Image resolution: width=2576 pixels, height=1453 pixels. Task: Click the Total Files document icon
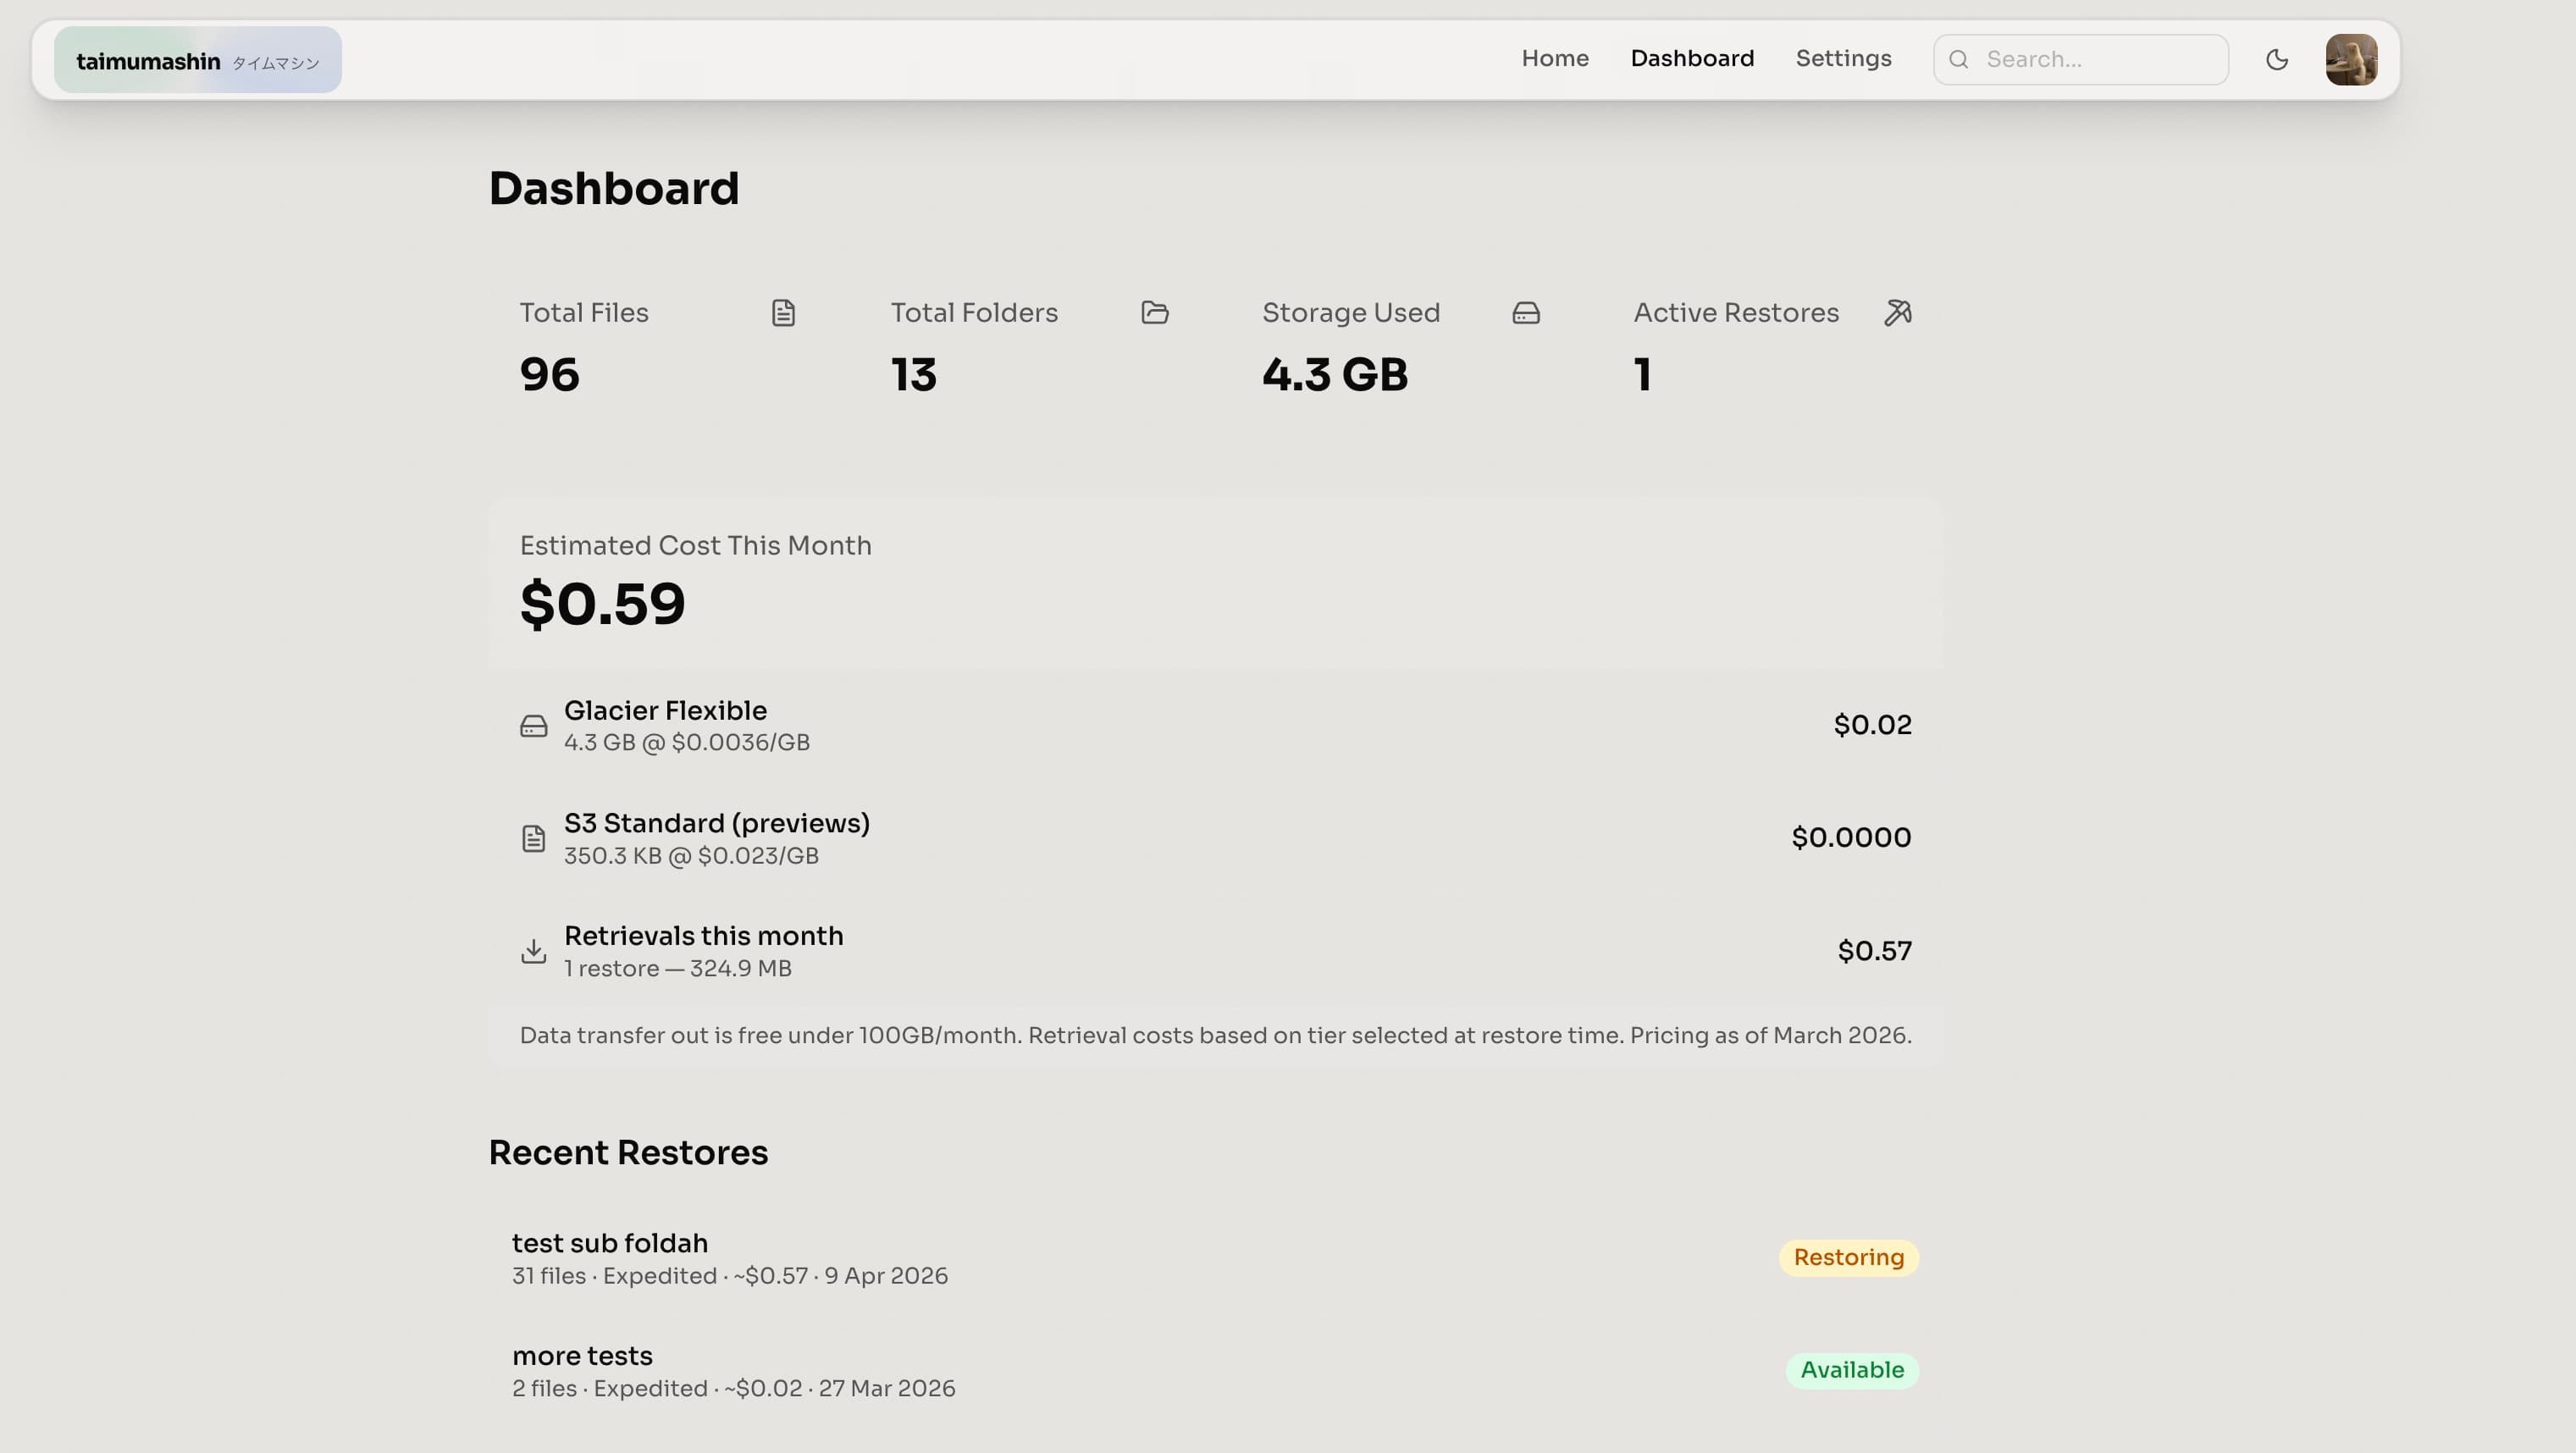pos(783,313)
